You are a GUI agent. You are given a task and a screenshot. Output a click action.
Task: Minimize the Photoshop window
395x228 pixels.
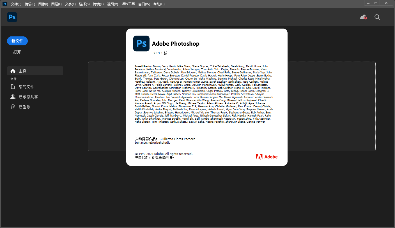pos(368,3)
